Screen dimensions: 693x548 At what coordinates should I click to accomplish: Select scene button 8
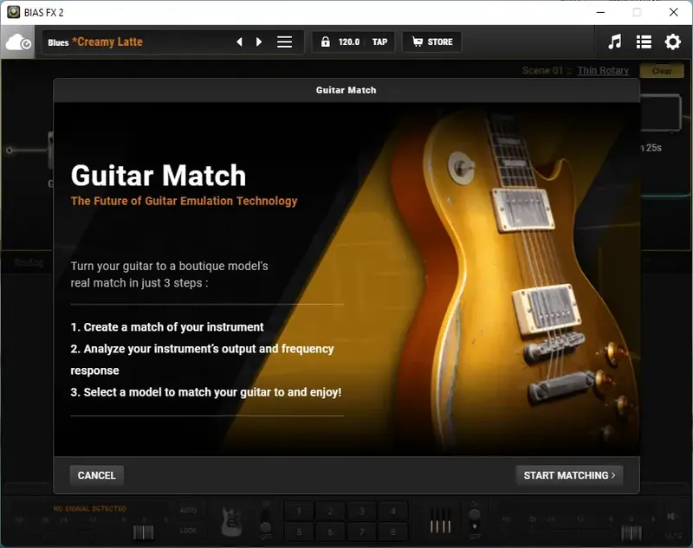point(393,532)
